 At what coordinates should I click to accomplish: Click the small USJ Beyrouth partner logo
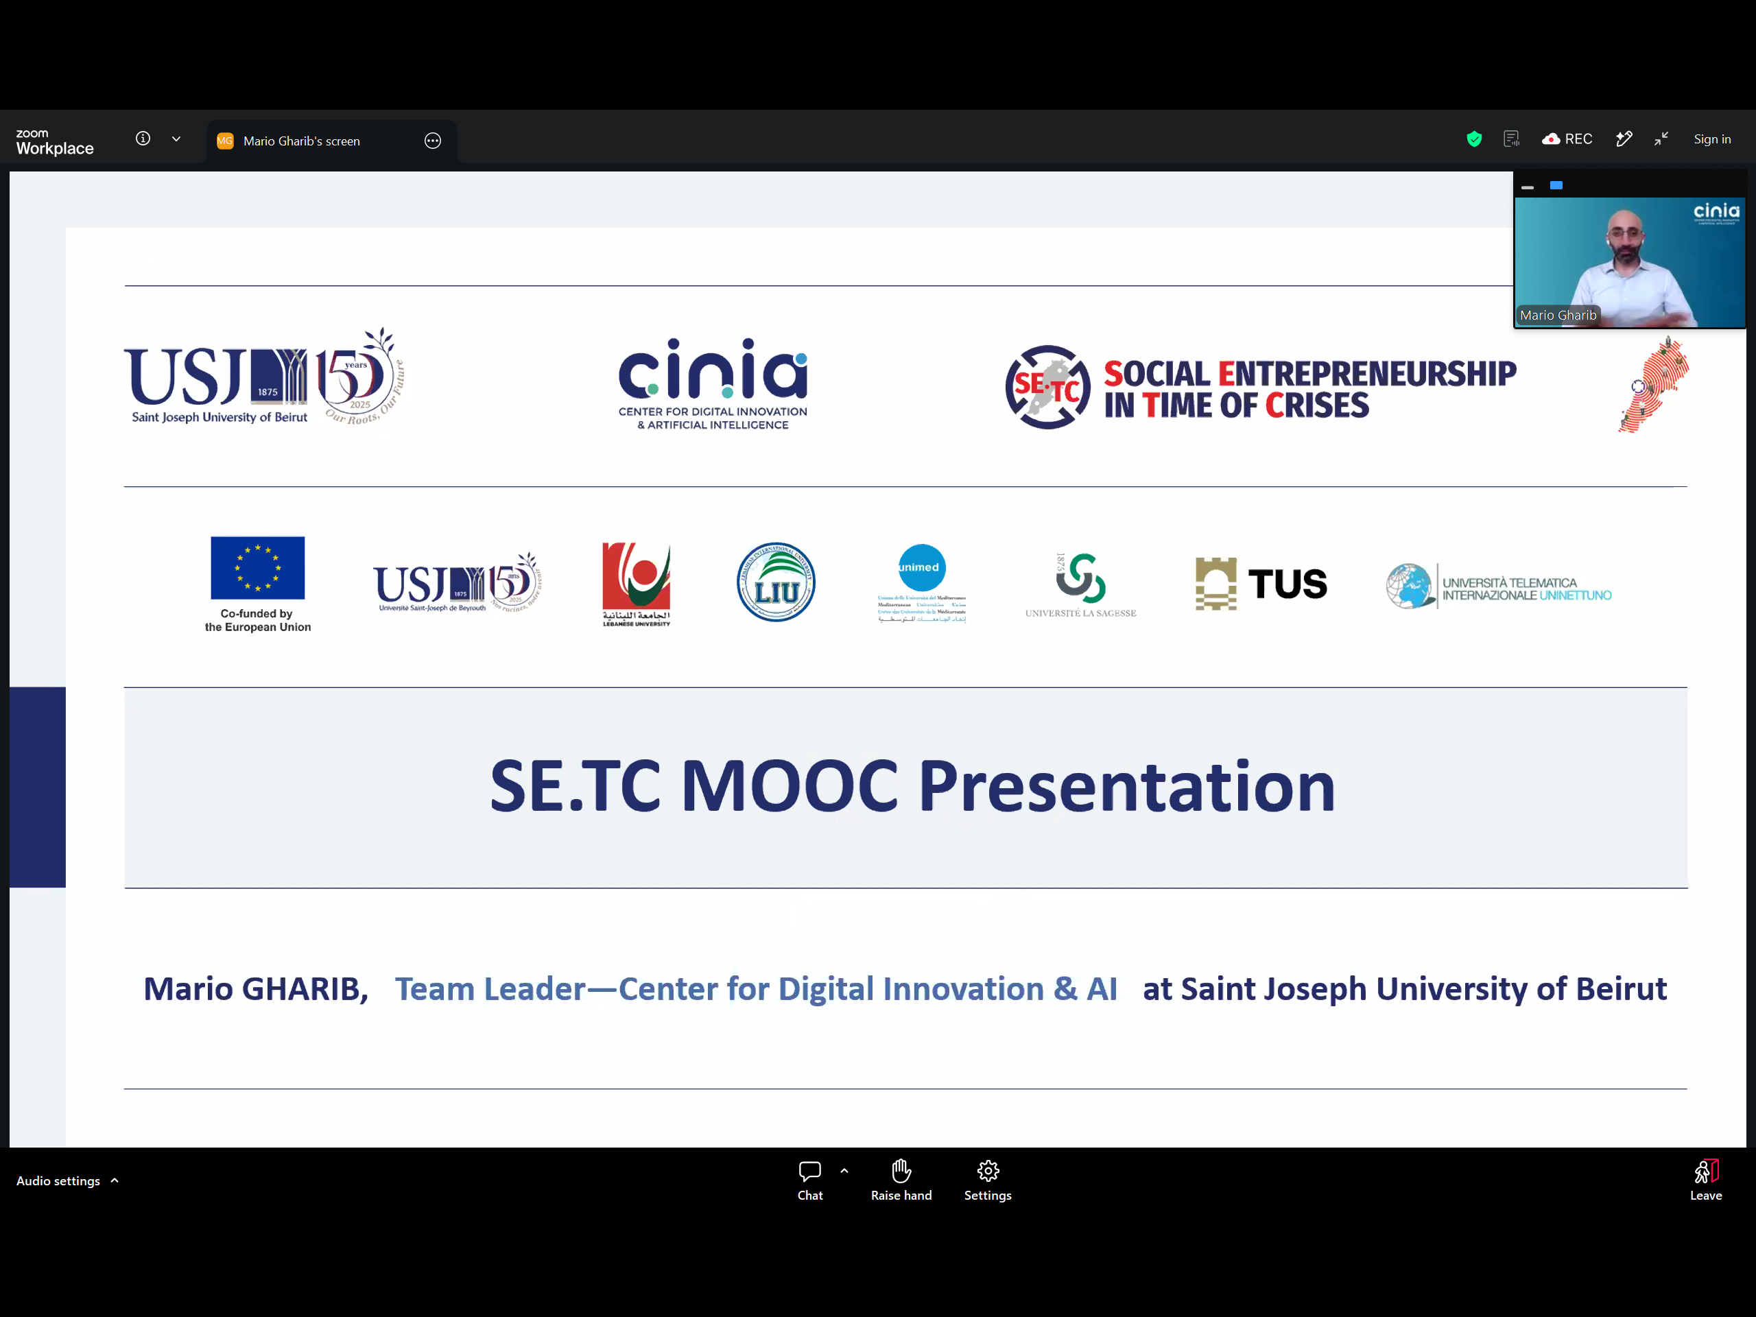point(458,584)
